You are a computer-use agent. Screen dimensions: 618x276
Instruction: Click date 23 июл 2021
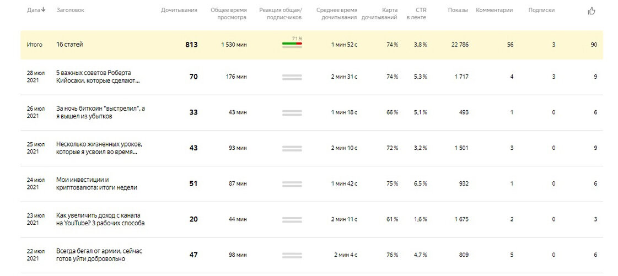click(x=35, y=219)
